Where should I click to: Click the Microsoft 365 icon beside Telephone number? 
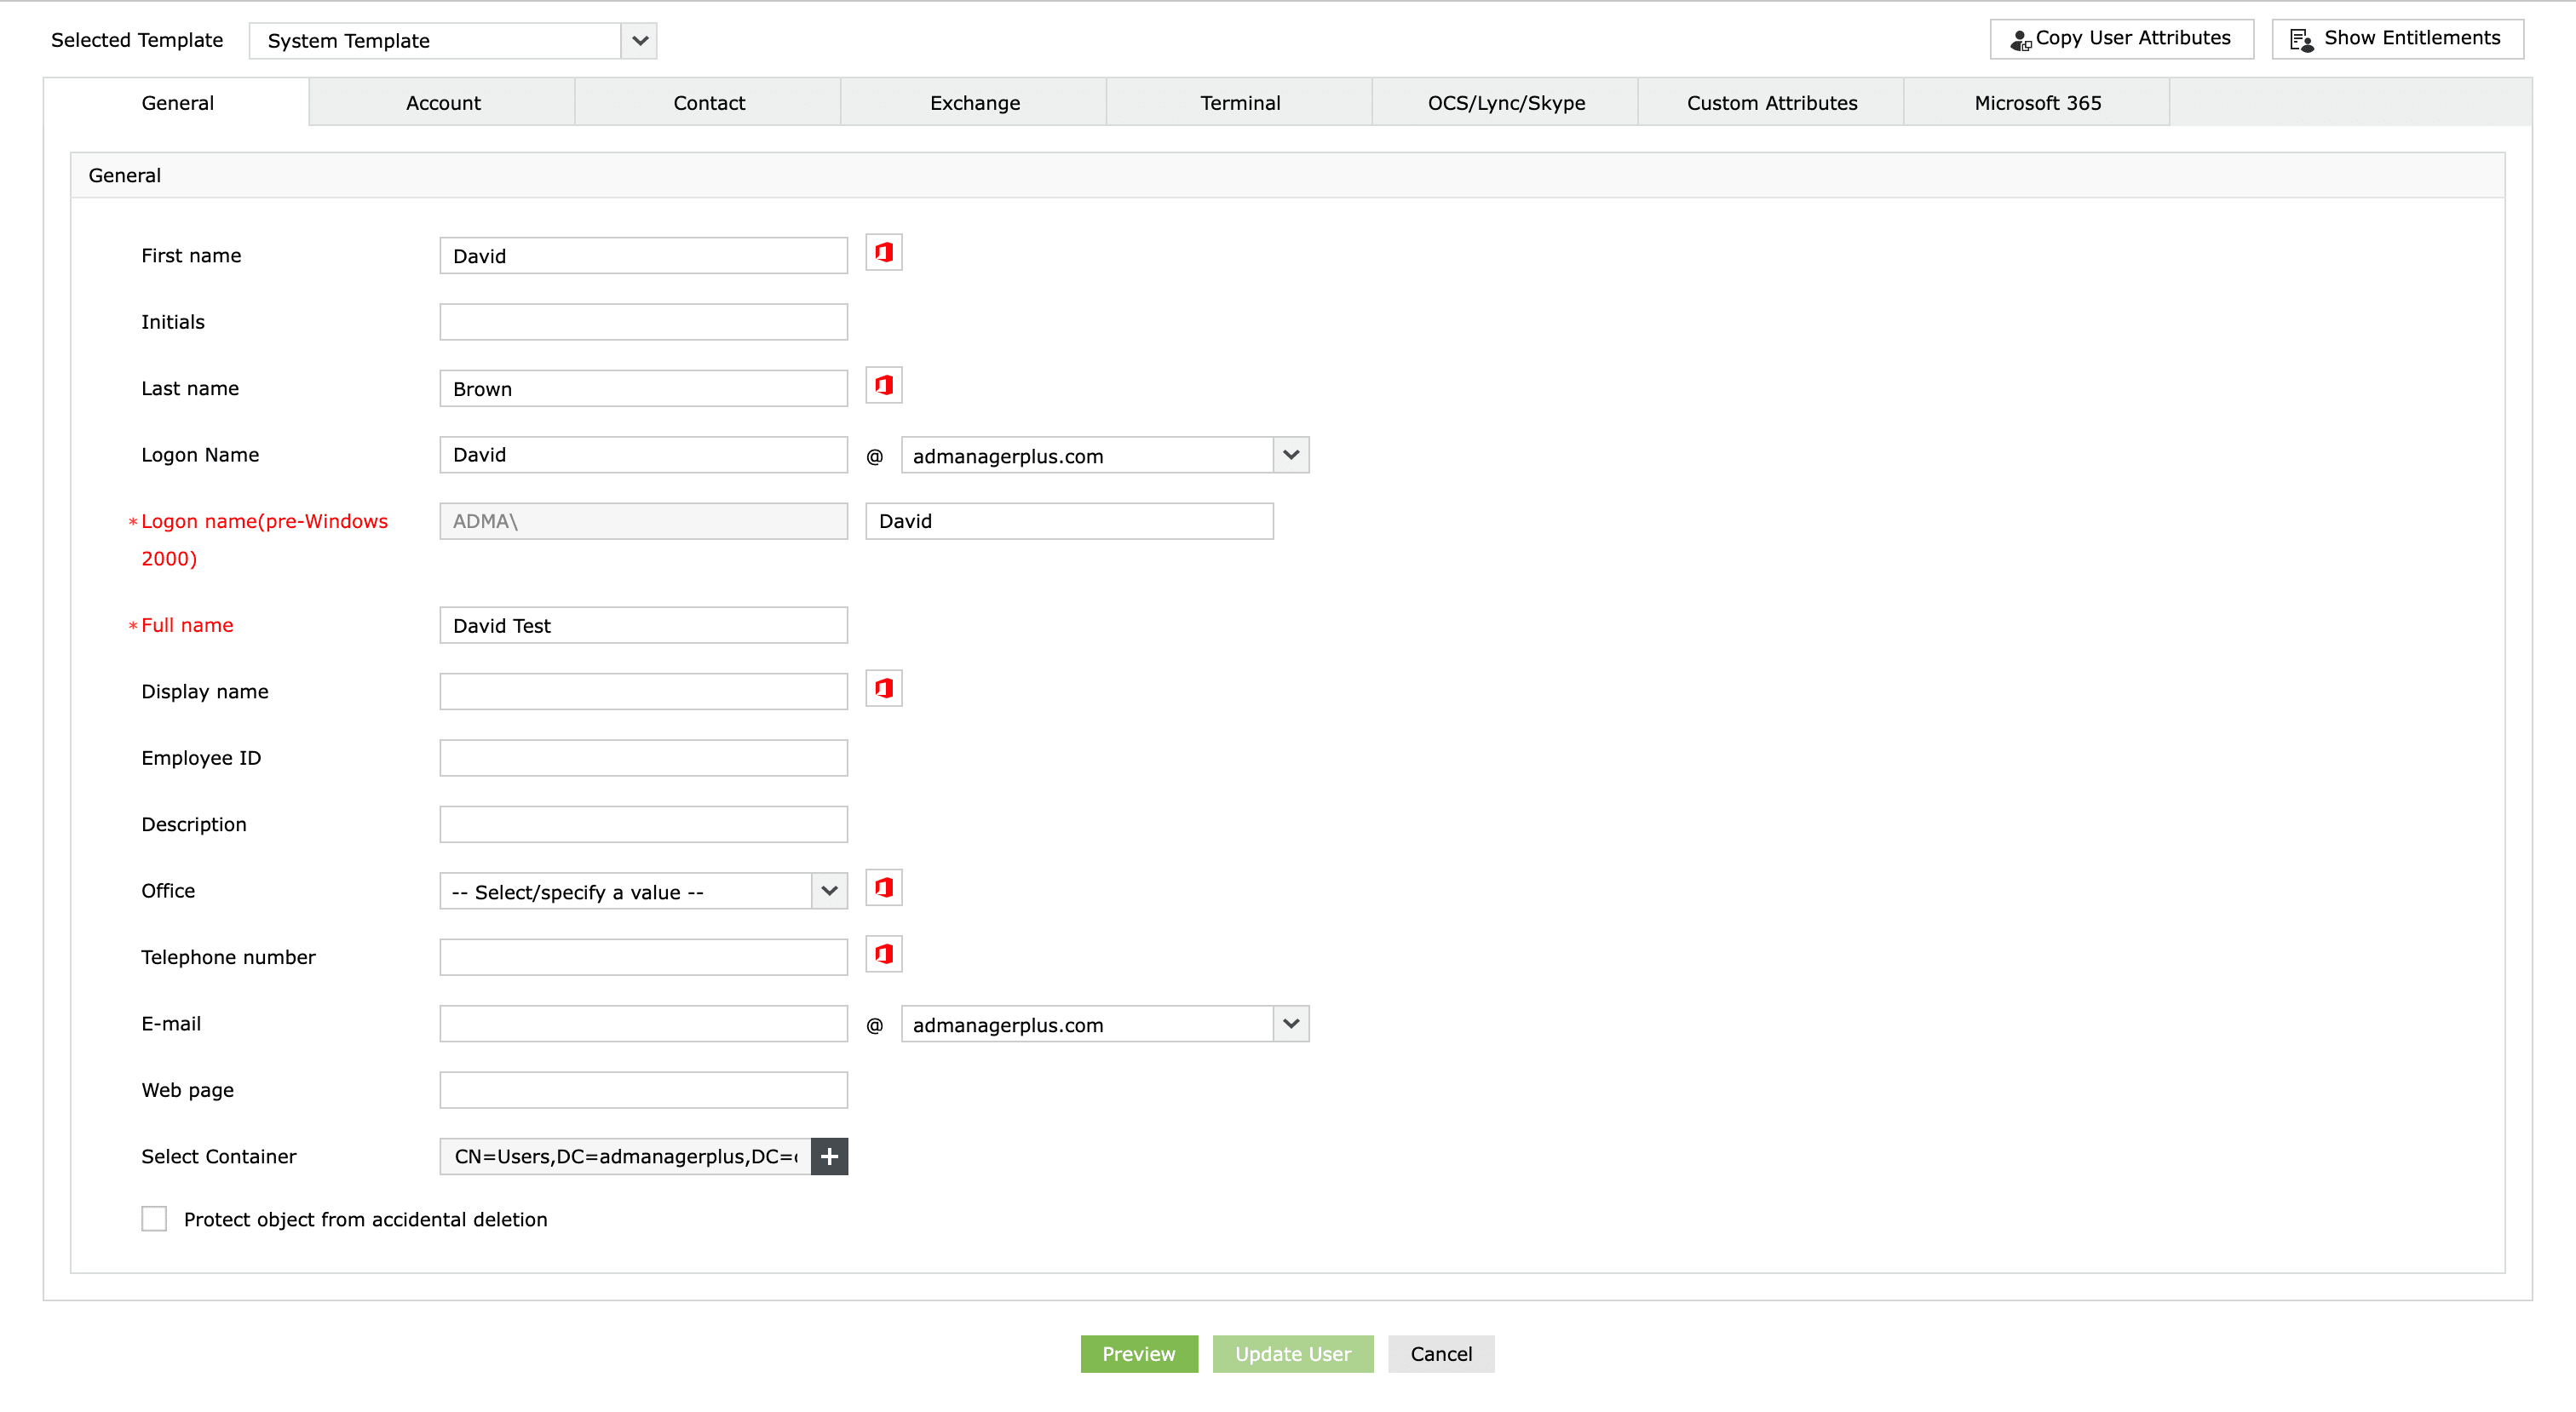coord(883,953)
